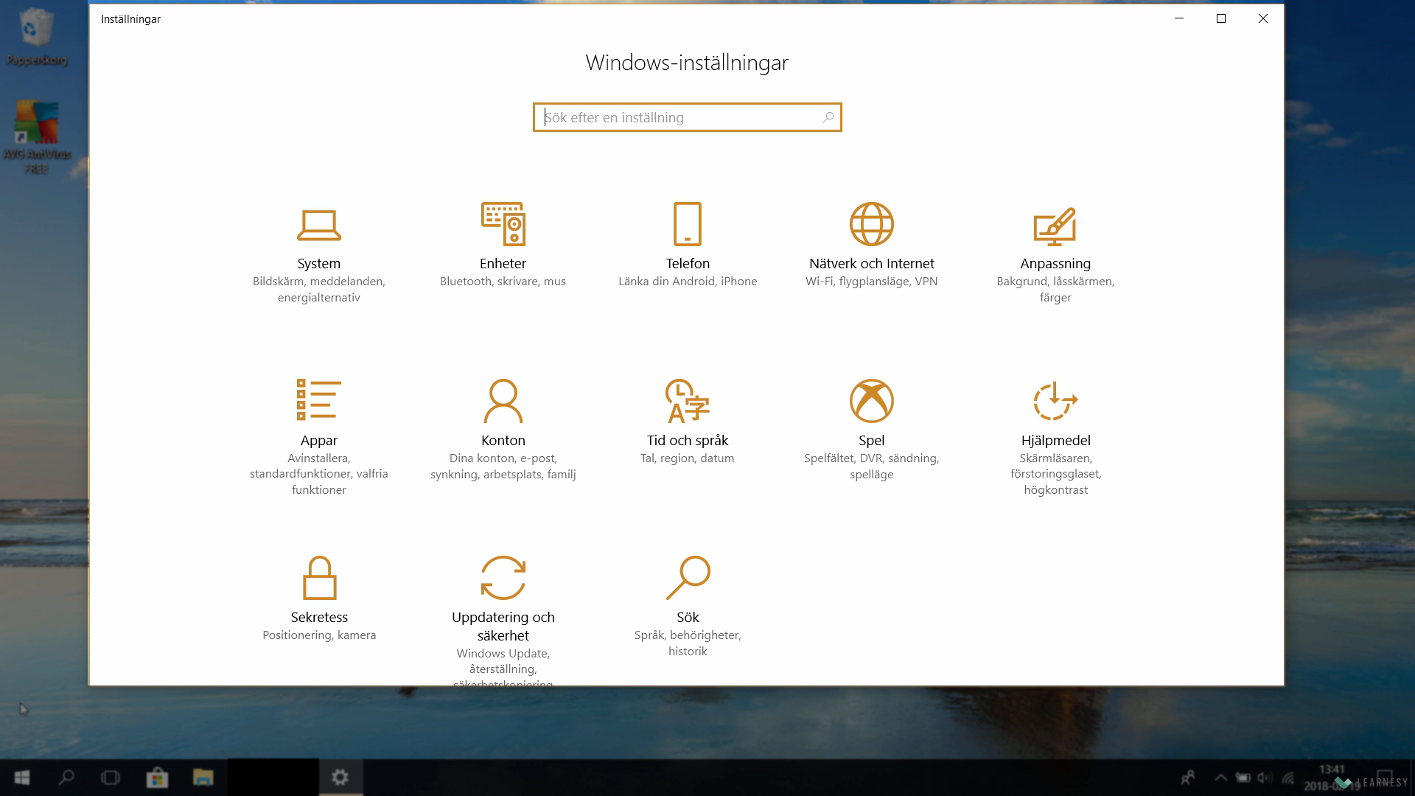1415x796 pixels.
Task: Open Task View on the taskbar
Action: coord(111,778)
